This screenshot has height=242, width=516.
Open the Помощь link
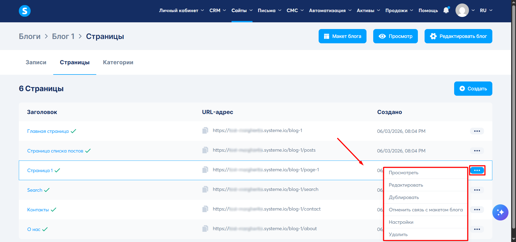[428, 10]
